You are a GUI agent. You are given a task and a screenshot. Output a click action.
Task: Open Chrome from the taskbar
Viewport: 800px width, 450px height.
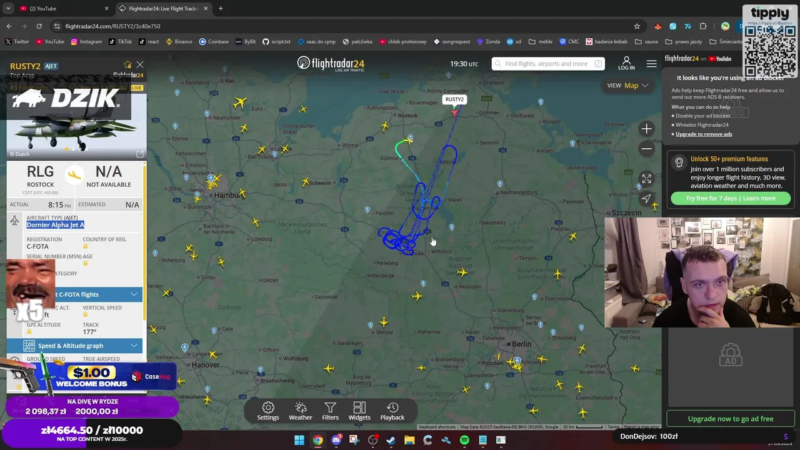[317, 440]
